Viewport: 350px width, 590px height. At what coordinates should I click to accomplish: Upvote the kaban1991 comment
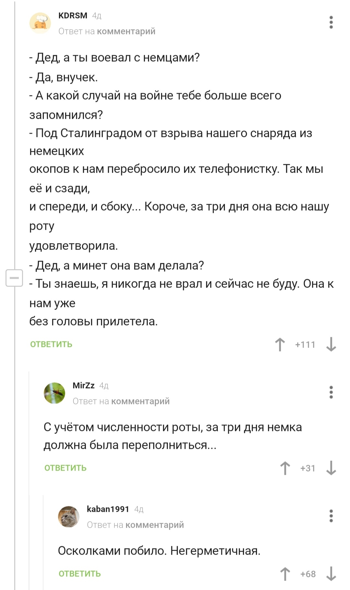(x=285, y=574)
